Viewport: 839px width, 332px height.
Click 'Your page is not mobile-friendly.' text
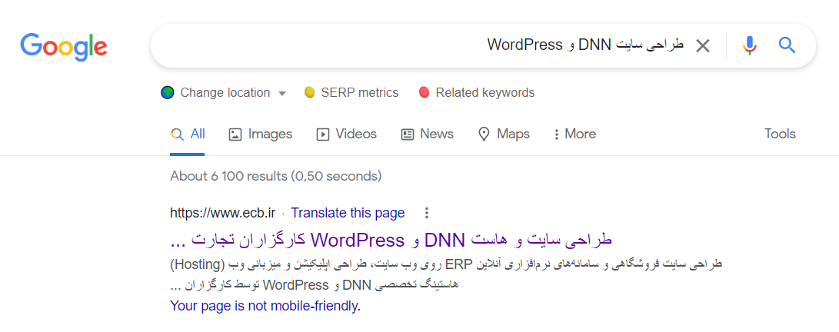click(265, 307)
